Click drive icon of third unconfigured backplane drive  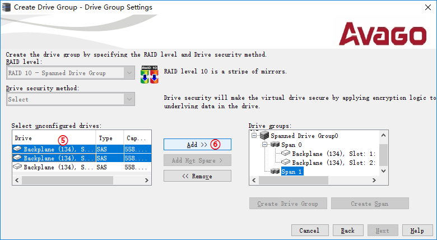point(18,167)
